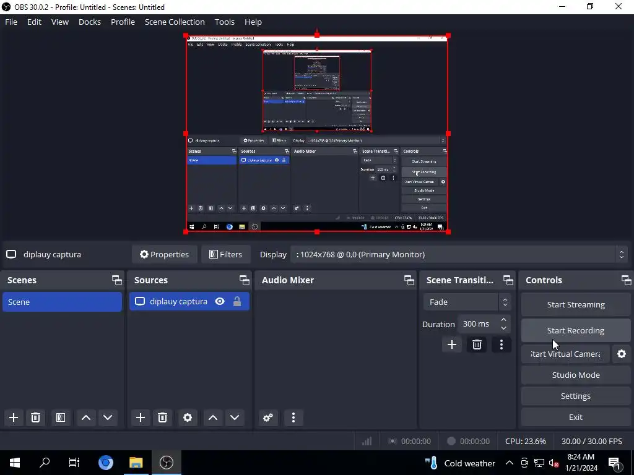
Task: Open the Fade transition dropdown
Action: pos(467,302)
